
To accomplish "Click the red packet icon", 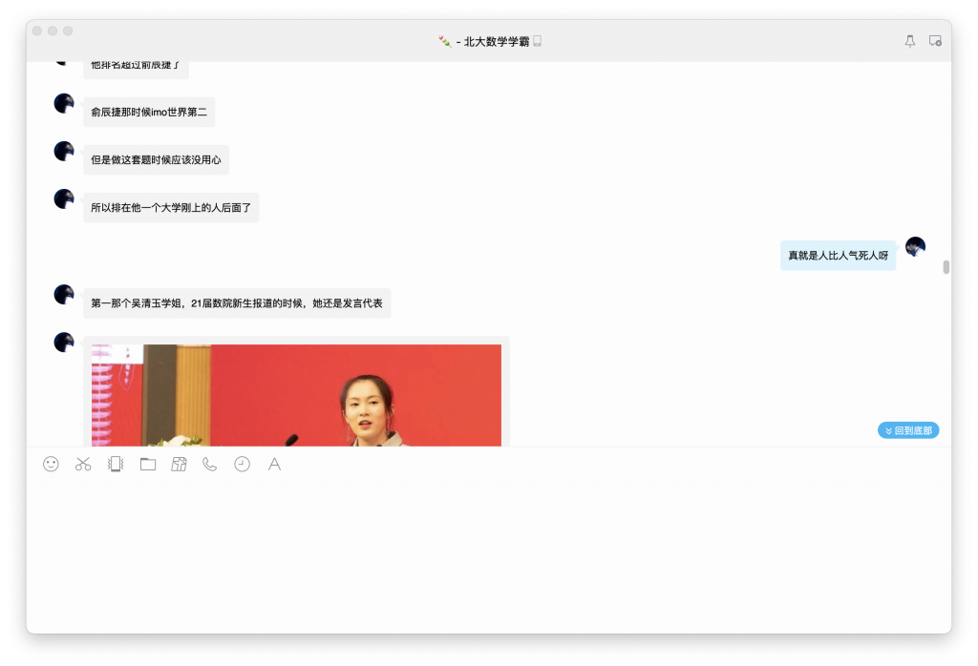I will pos(179,464).
